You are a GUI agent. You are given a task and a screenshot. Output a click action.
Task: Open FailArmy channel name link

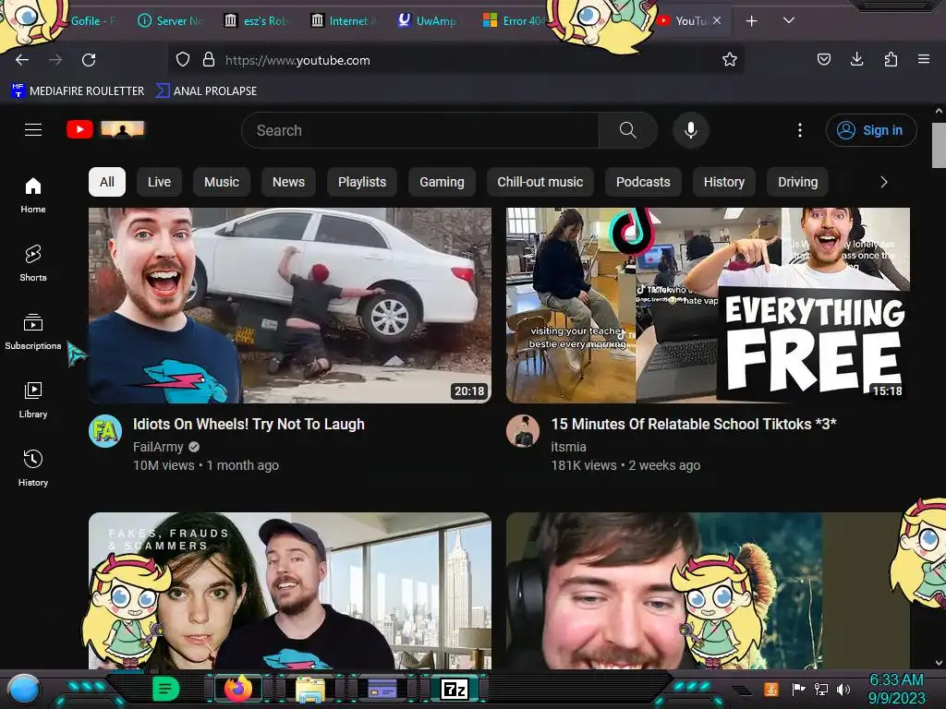158,447
